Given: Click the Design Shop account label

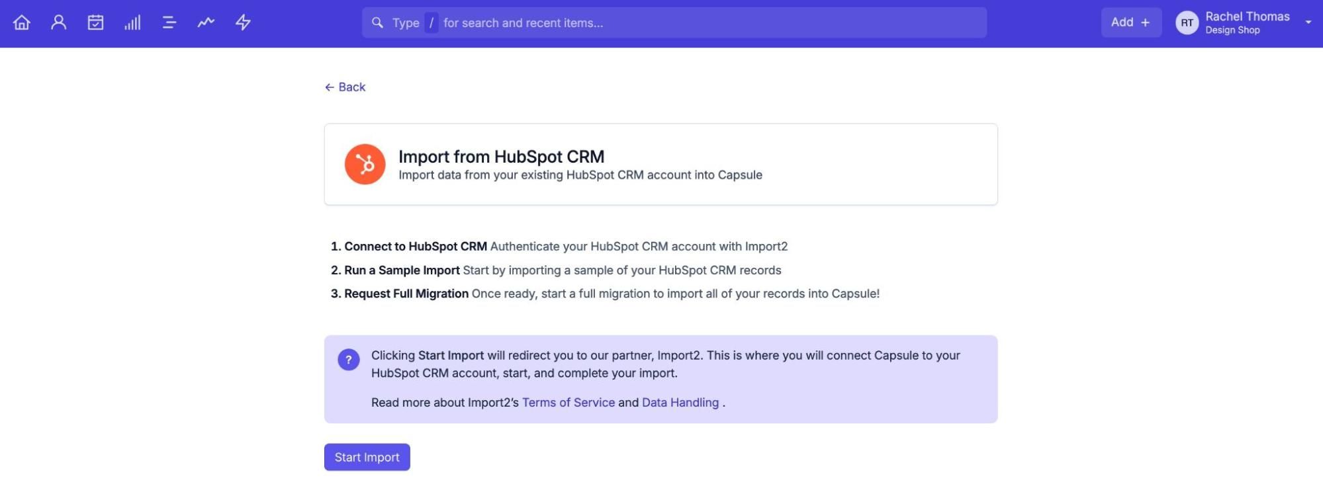Looking at the screenshot, I should pyautogui.click(x=1232, y=30).
